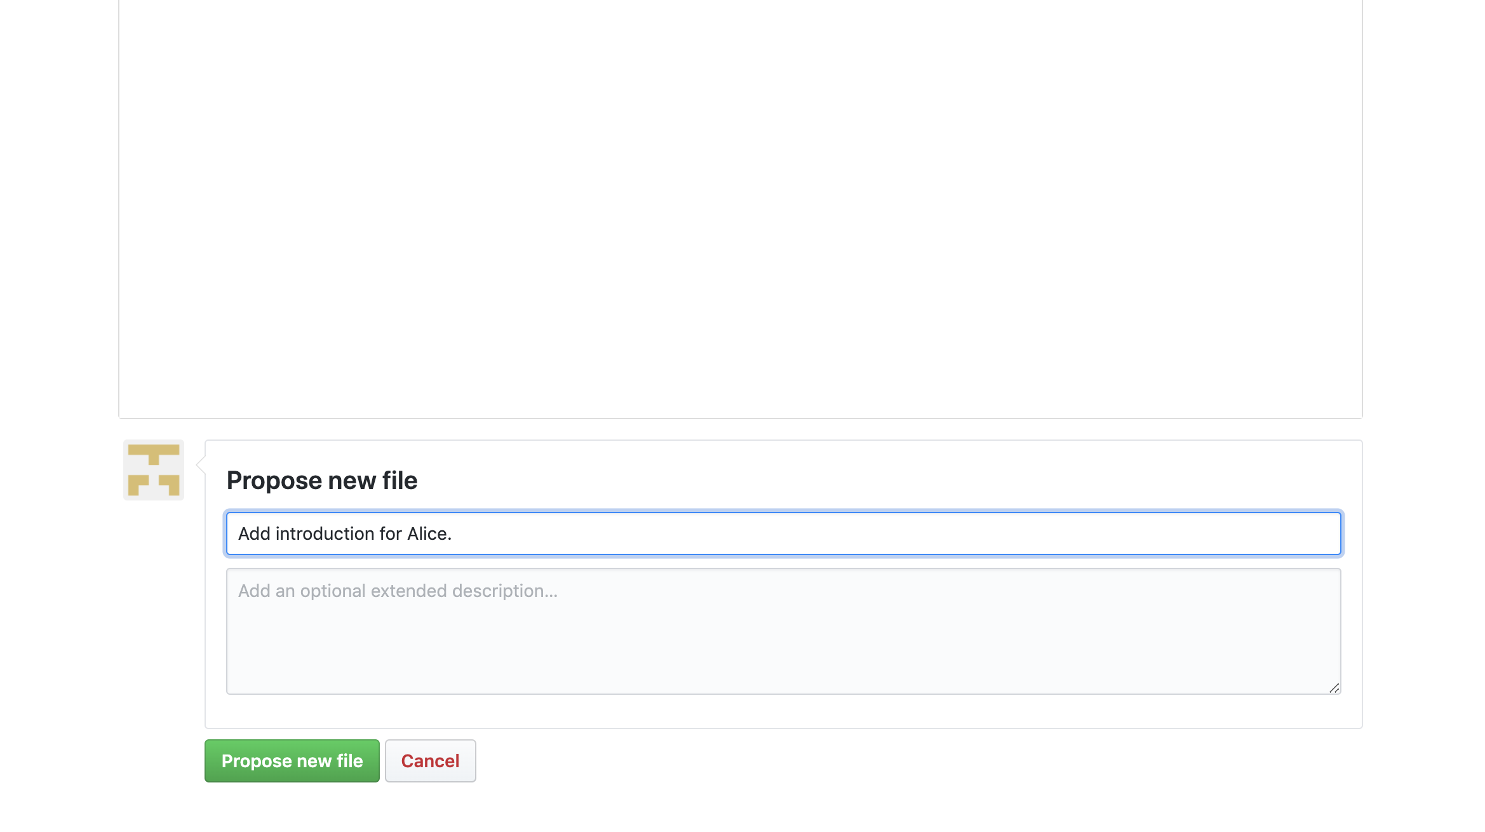Click the 'Propose new file' heading text

[322, 480]
